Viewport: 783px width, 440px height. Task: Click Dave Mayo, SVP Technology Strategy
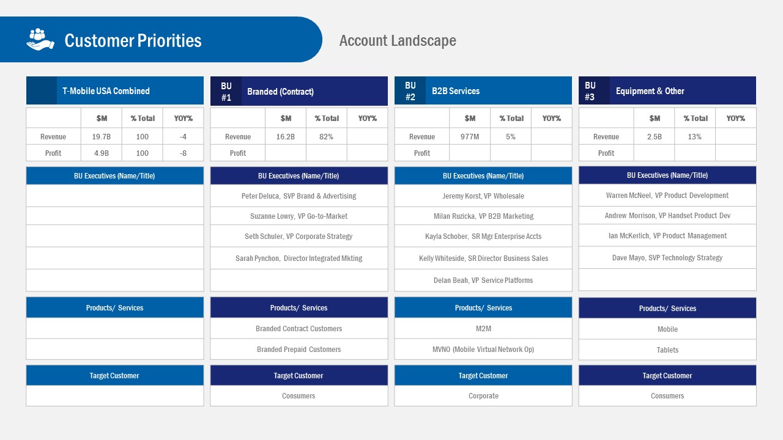667,258
